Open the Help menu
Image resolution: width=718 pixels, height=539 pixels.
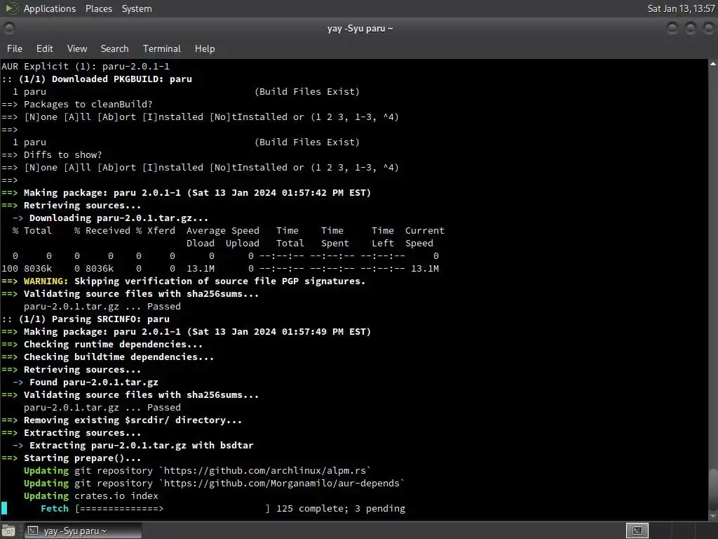tap(205, 48)
